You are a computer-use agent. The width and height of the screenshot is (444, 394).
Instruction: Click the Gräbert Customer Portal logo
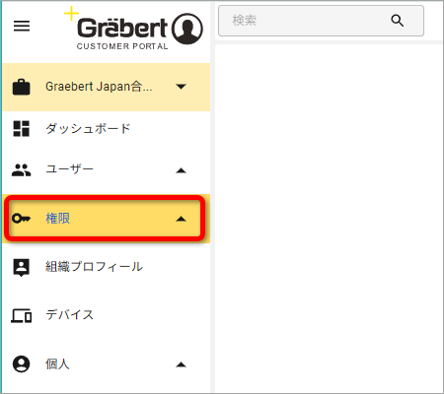(x=133, y=29)
